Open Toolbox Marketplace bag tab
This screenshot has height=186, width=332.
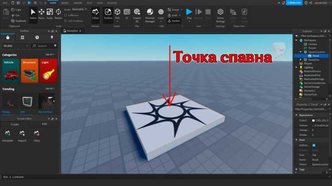[8, 38]
